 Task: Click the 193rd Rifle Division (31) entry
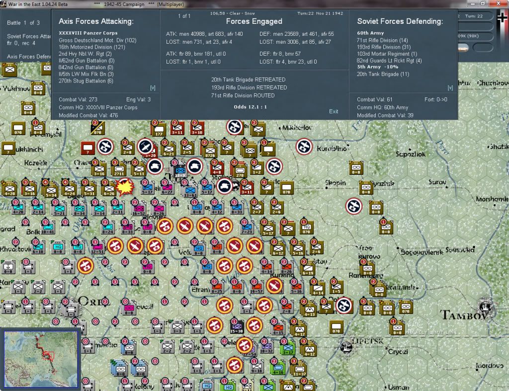click(x=384, y=47)
